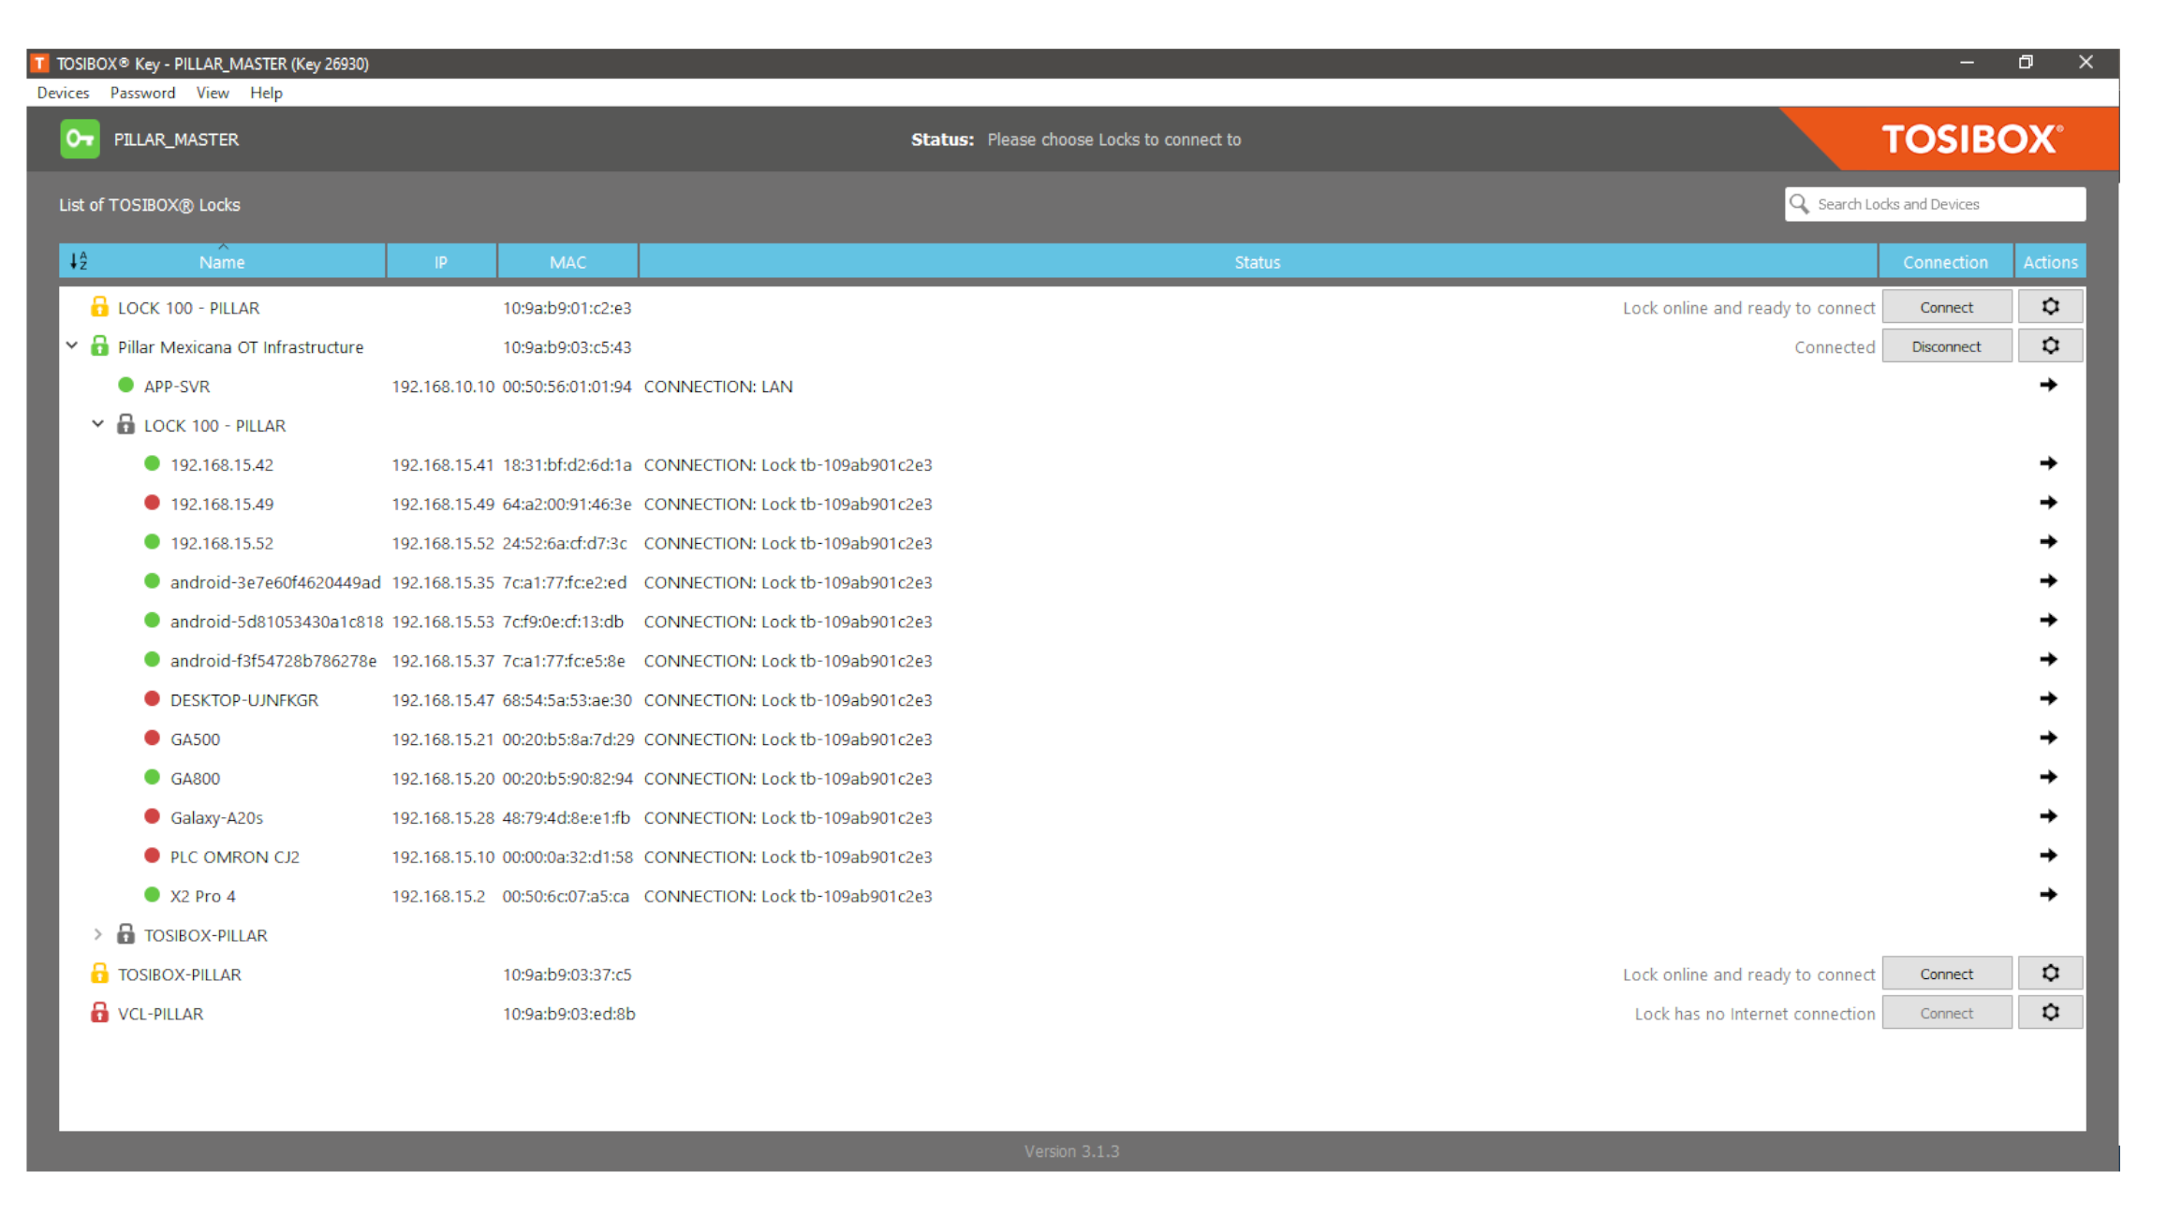Select the DESKTOP-UJNFKGR device row
This screenshot has width=2167, height=1216.
pos(1072,699)
